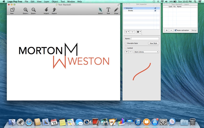Open Mail stamp icon in dock

[x=46, y=122]
